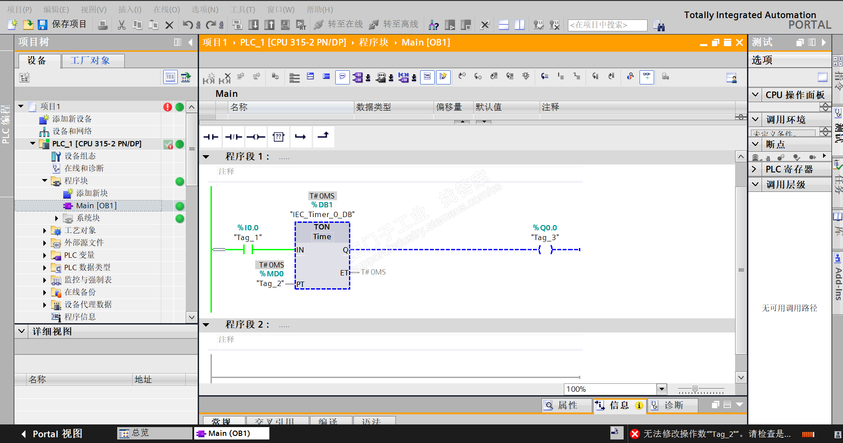Click the paste clipboard icon
The image size is (843, 443).
[153, 25]
